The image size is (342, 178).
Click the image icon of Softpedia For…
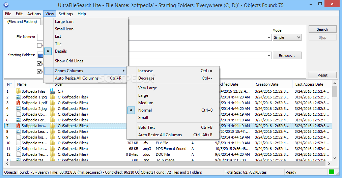point(18,120)
